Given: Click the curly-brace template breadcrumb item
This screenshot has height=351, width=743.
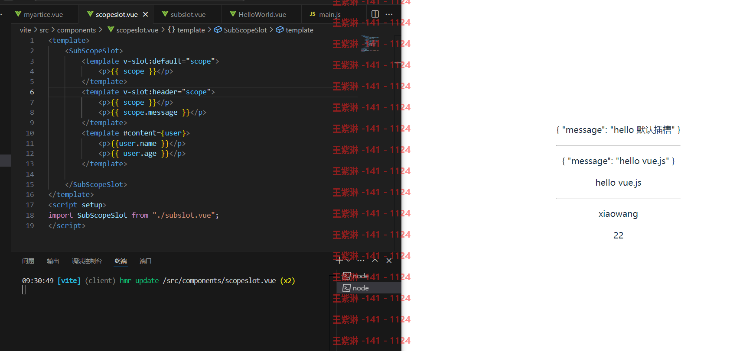Looking at the screenshot, I should [x=186, y=30].
